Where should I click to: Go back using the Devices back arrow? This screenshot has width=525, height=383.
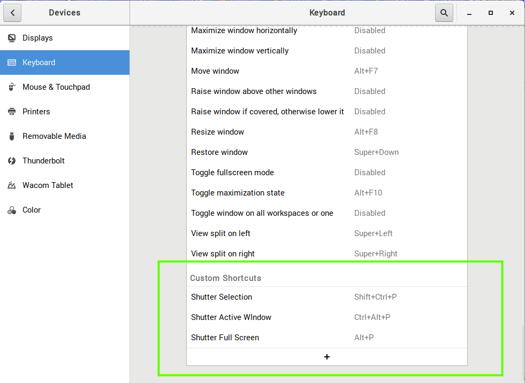[x=12, y=13]
